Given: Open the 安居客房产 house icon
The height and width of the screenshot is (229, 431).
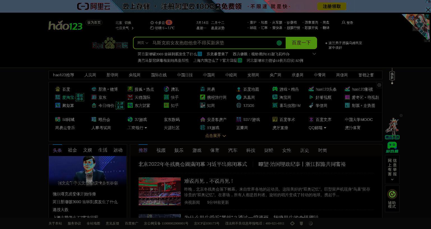Looking at the screenshot, I should 203,120.
